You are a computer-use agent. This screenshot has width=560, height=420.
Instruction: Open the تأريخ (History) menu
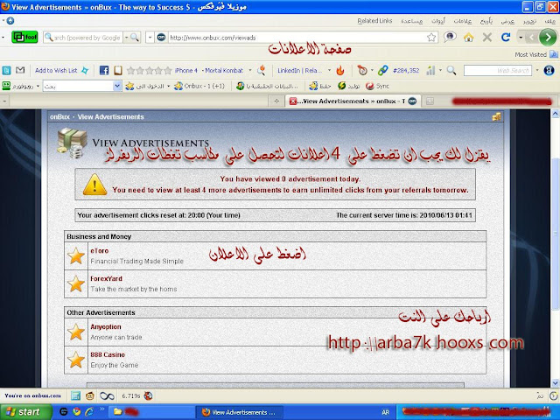486,21
